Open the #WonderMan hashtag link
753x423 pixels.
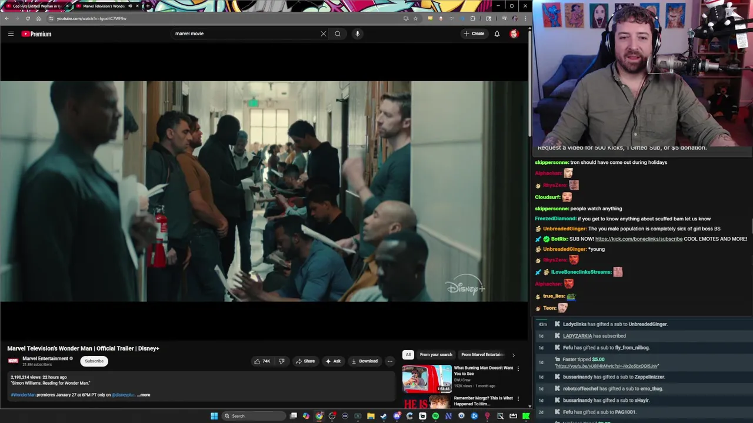[23, 395]
